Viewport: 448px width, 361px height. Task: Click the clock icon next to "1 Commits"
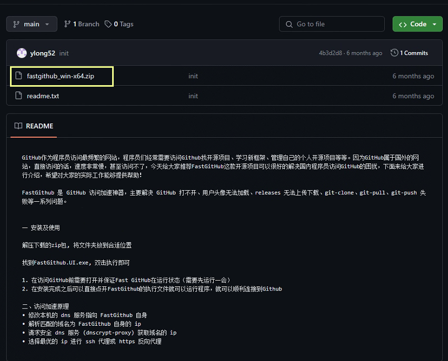coord(394,53)
